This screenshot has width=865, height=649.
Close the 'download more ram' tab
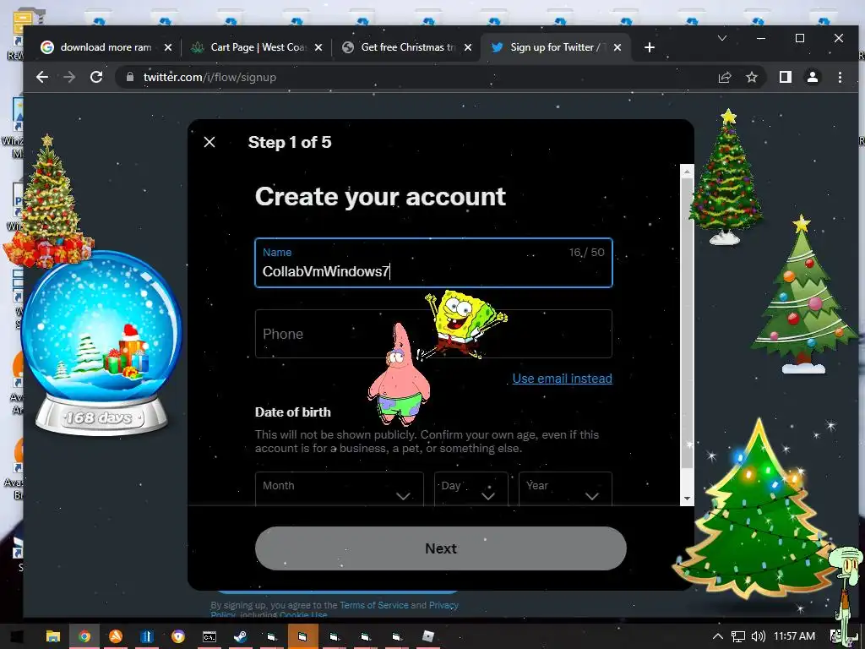coord(168,47)
